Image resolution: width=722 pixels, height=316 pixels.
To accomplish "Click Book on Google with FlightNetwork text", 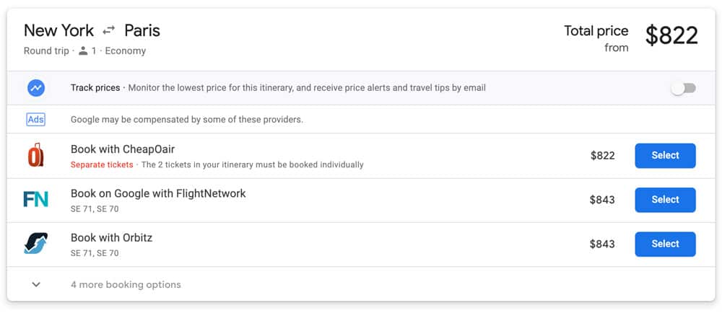I will point(158,193).
